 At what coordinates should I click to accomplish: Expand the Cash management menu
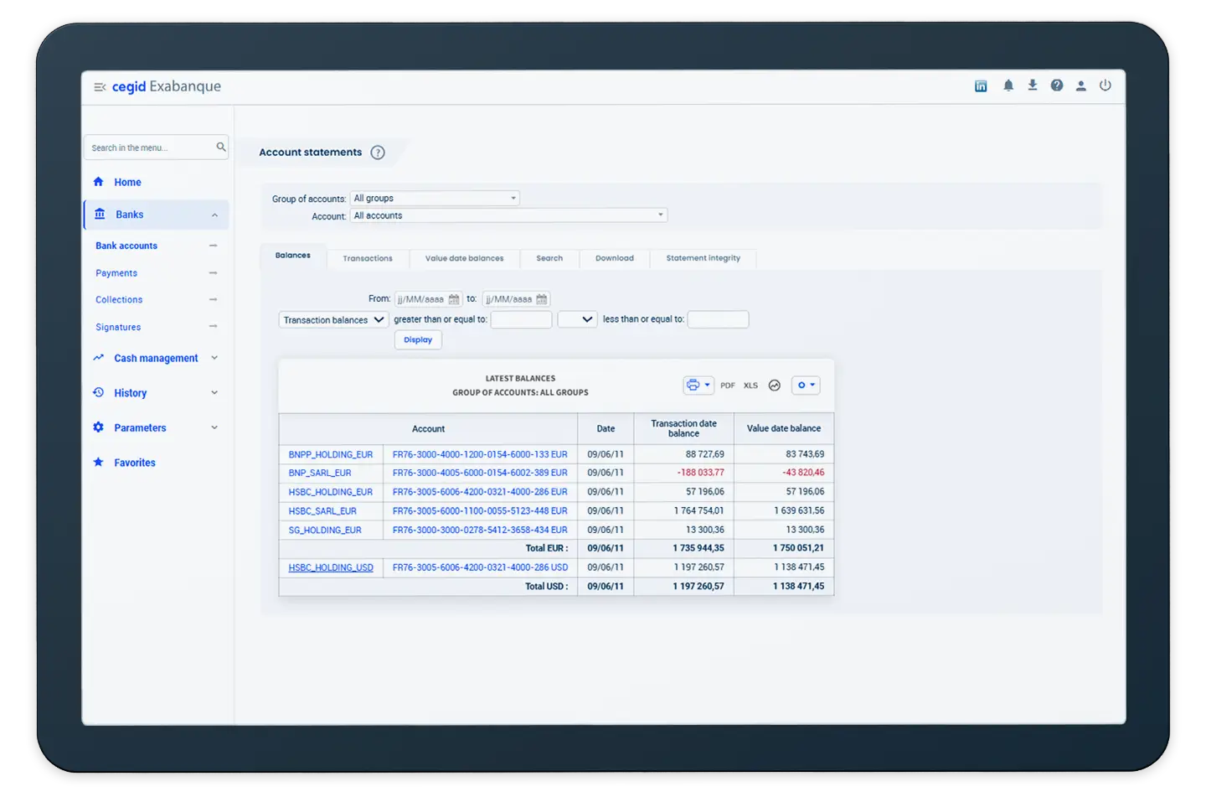156,358
